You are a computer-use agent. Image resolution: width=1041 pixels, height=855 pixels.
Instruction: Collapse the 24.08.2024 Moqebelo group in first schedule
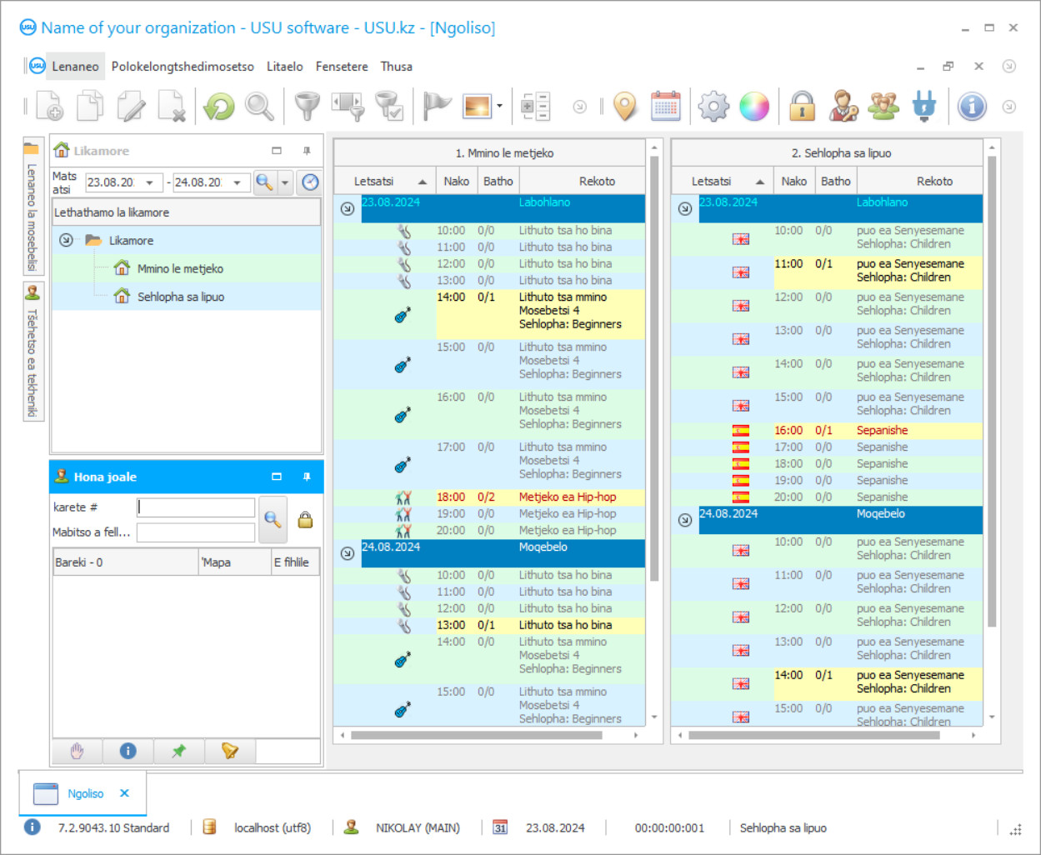348,553
